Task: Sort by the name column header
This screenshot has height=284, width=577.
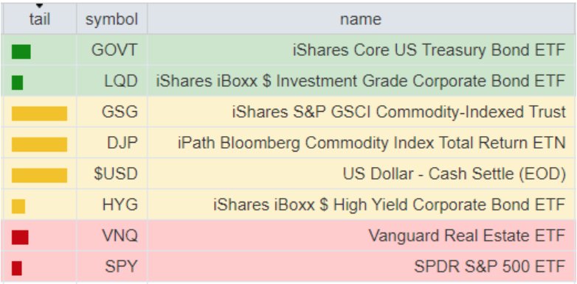Action: click(x=361, y=18)
